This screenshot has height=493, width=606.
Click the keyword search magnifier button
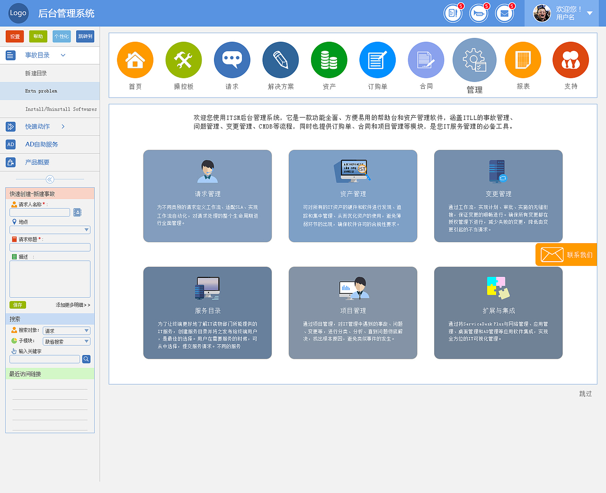pos(86,359)
